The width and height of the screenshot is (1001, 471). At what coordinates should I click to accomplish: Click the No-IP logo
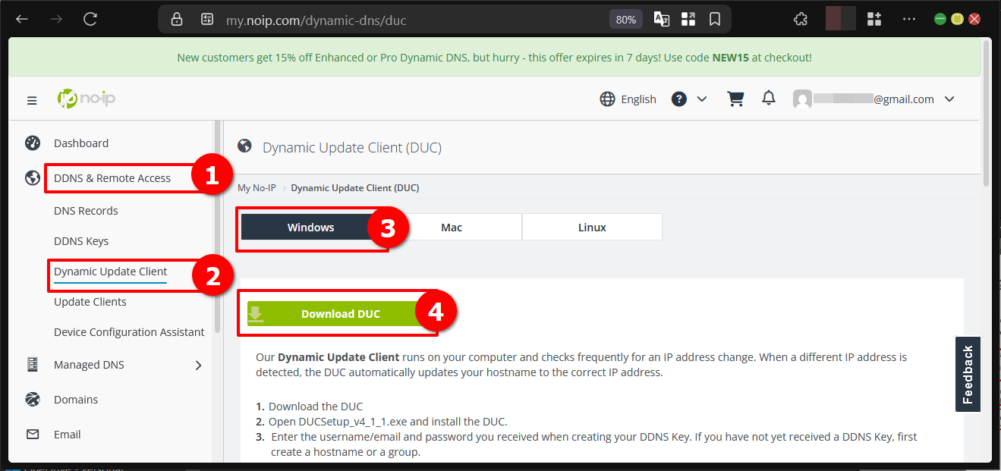[86, 98]
